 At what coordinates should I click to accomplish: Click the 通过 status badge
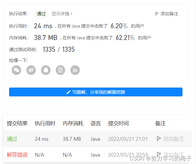click(x=41, y=14)
